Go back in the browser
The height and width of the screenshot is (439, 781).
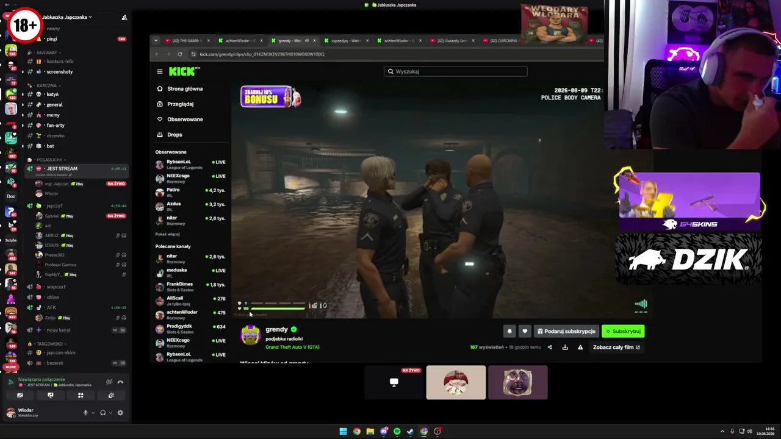(x=157, y=54)
